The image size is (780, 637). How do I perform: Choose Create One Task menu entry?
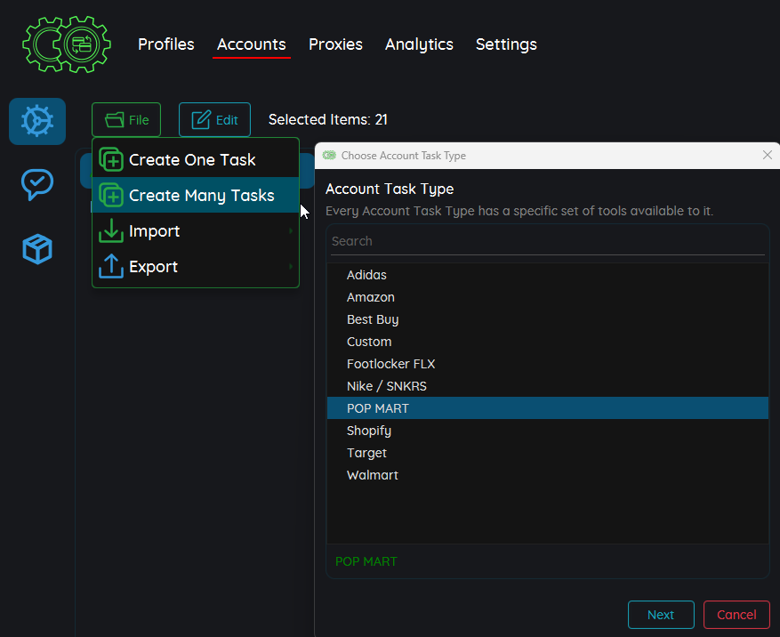(x=196, y=160)
